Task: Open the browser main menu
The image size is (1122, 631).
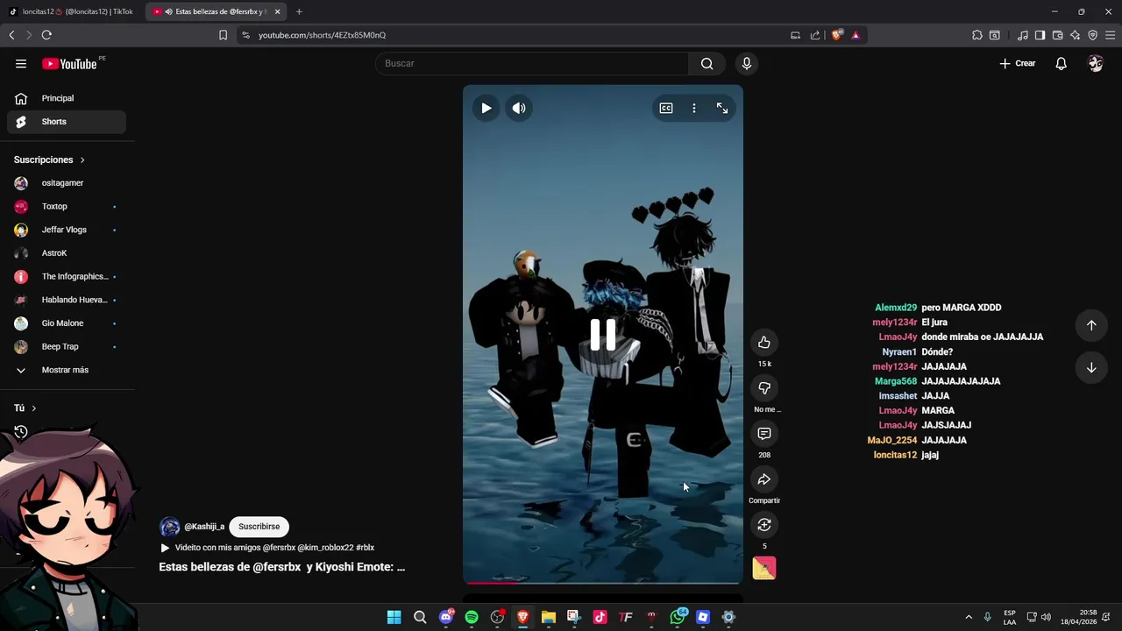Action: [x=1111, y=35]
